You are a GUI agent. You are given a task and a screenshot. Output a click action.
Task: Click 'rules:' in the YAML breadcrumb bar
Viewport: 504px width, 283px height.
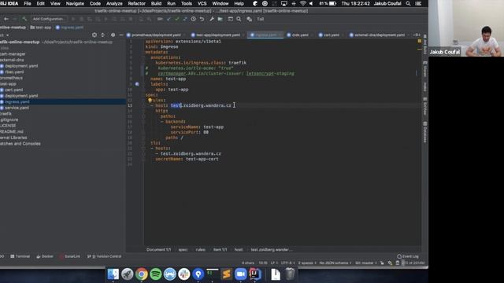[x=200, y=250]
